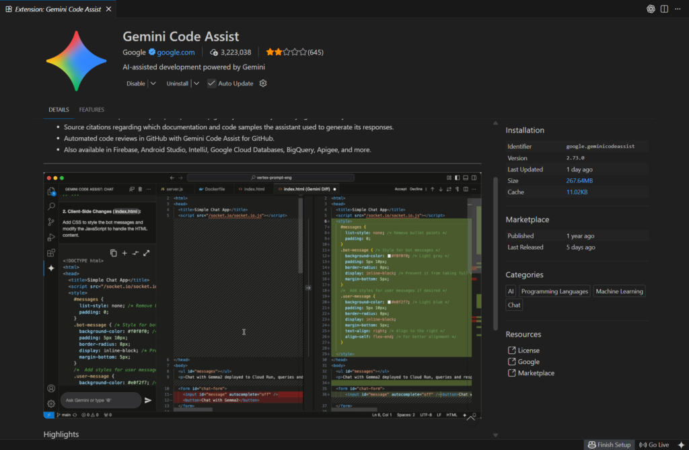Click the Go Live broadcast status item
The image size is (689, 450).
[655, 445]
